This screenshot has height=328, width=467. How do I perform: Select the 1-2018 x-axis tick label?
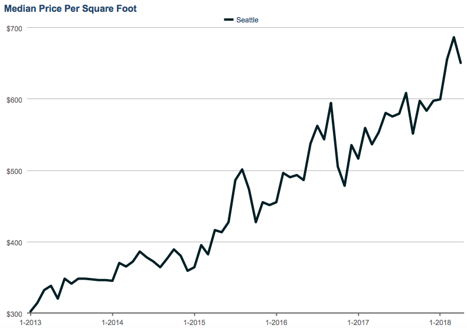click(x=440, y=323)
